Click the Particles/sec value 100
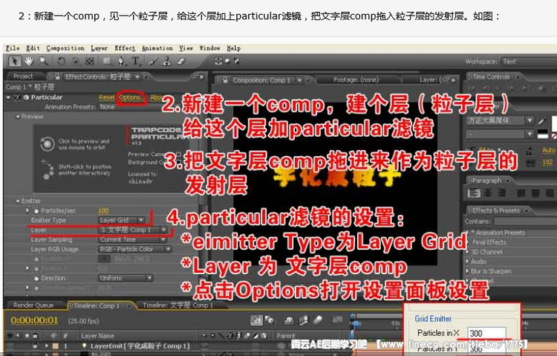The height and width of the screenshot is (356, 557). click(x=103, y=210)
